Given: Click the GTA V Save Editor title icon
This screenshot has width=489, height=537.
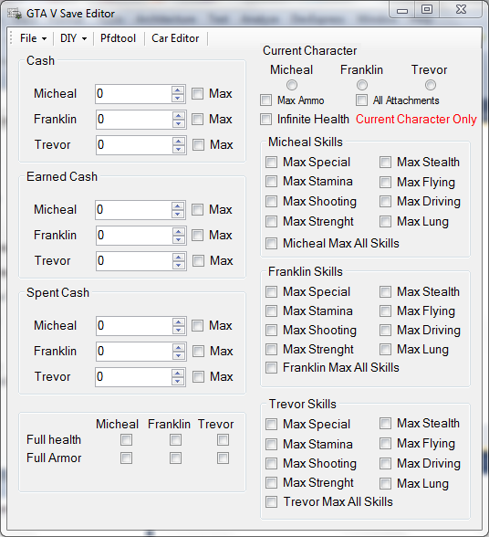Looking at the screenshot, I should (x=15, y=14).
